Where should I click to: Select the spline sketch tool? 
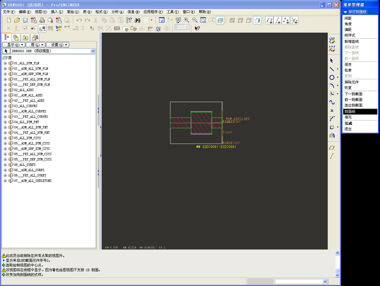pyautogui.click(x=332, y=102)
